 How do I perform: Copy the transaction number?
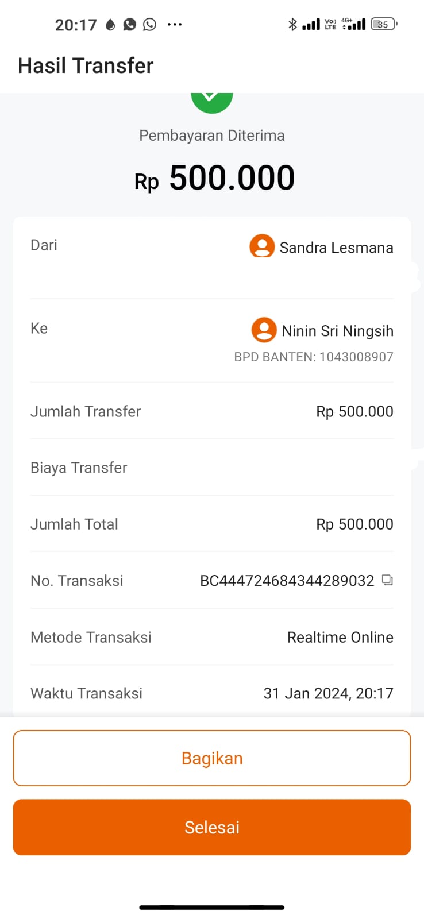pos(388,580)
